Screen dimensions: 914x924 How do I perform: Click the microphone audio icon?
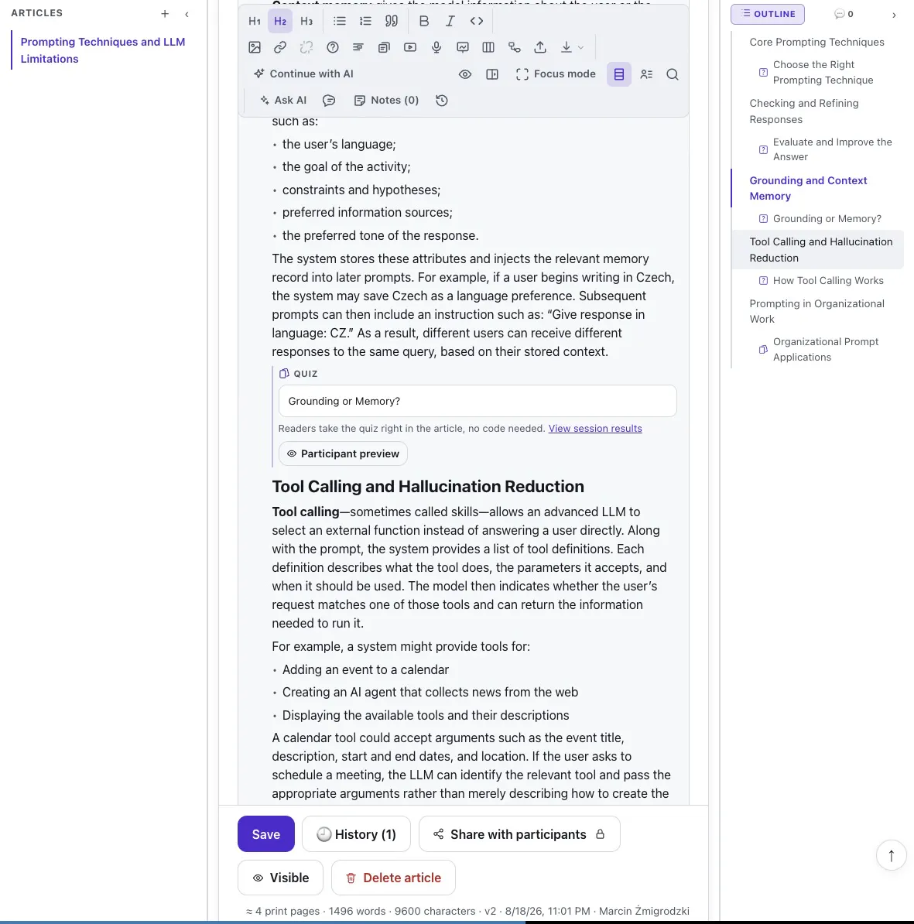click(436, 47)
